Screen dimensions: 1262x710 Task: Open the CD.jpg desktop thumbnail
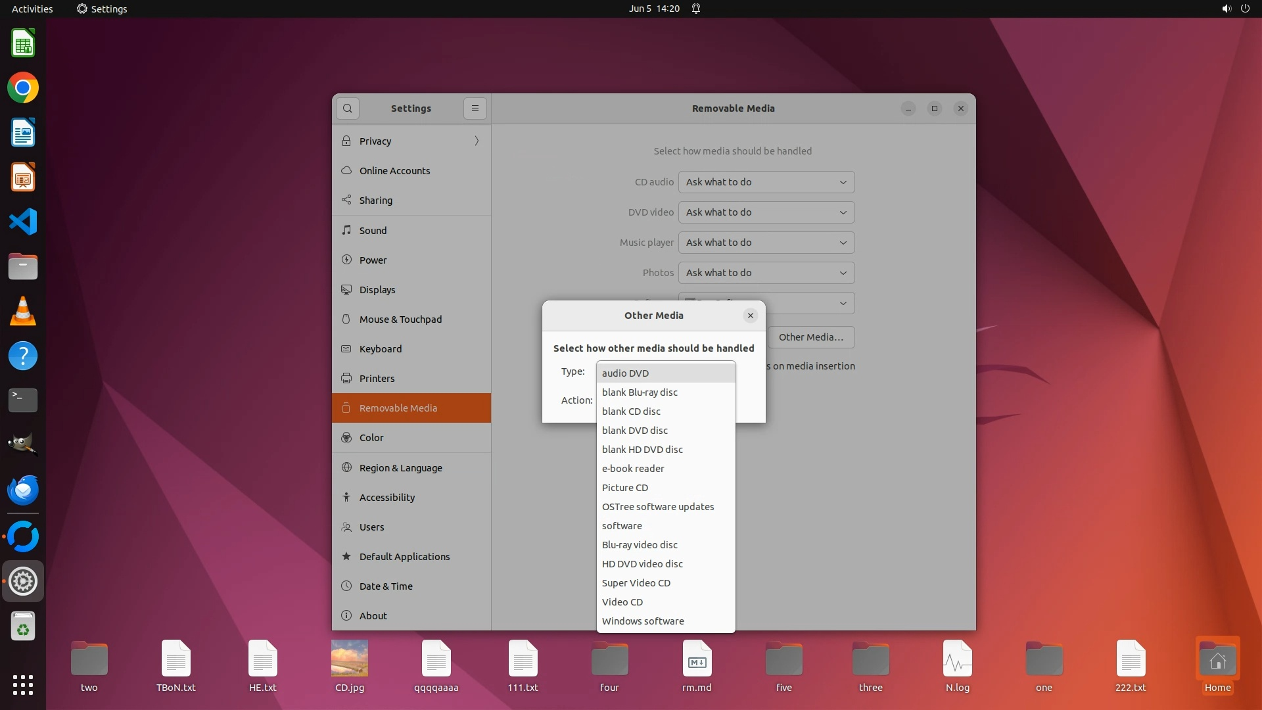350,658
